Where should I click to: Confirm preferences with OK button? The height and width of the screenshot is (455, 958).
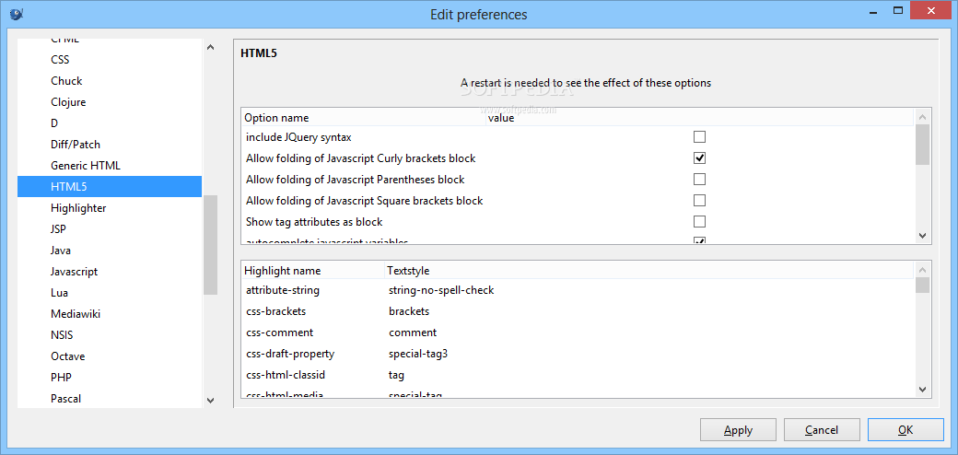905,430
